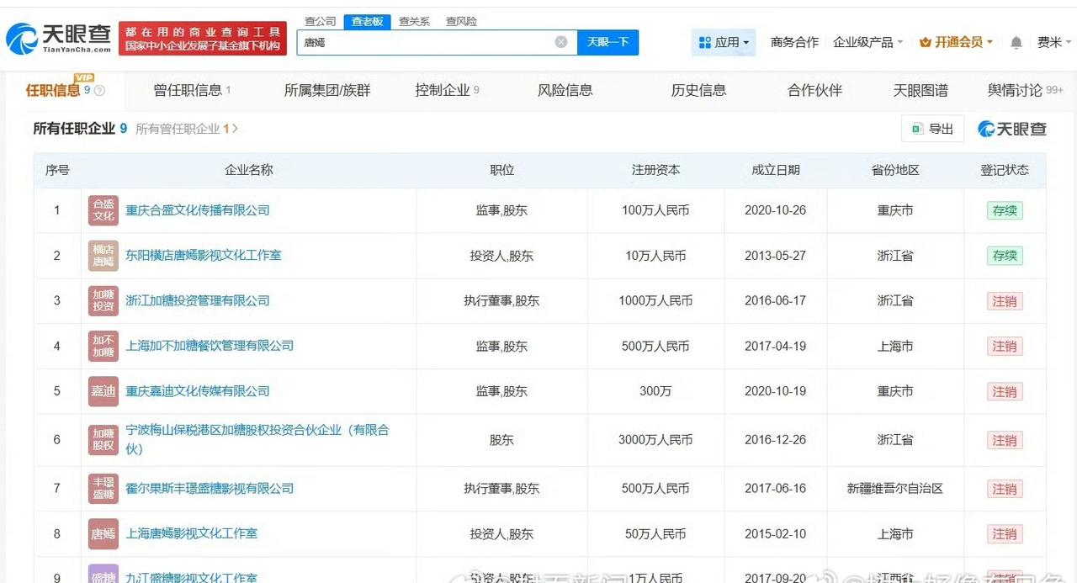Open 重庆嘉迪文化传媒有限公司 link

(x=198, y=391)
